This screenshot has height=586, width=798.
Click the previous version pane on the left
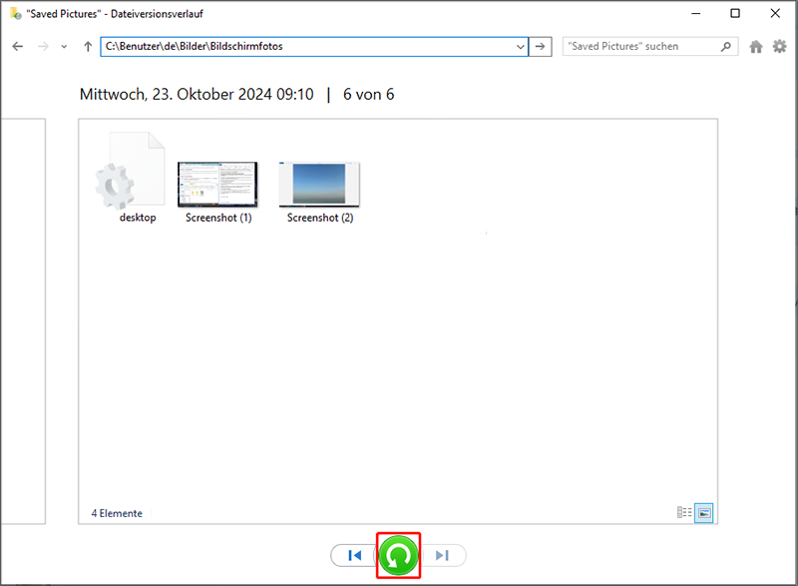click(23, 321)
